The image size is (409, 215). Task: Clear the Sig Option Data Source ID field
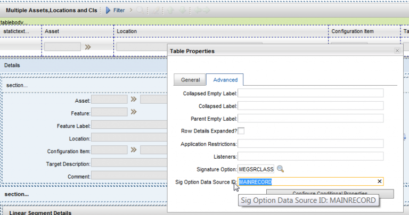[380, 182]
